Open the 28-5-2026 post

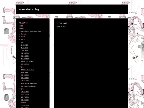tap(25, 64)
